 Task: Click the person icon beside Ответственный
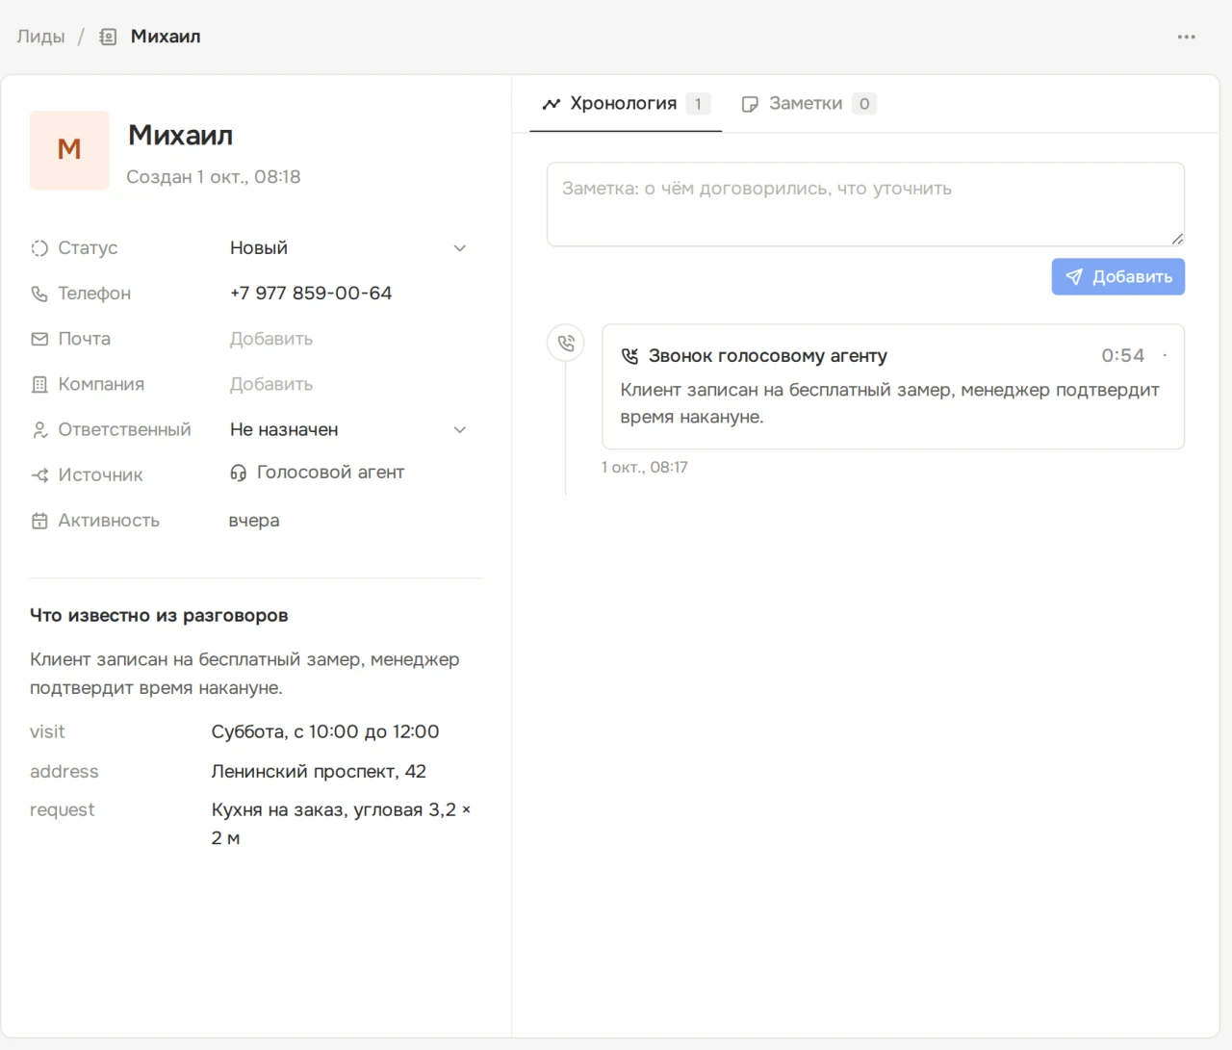[x=39, y=429]
